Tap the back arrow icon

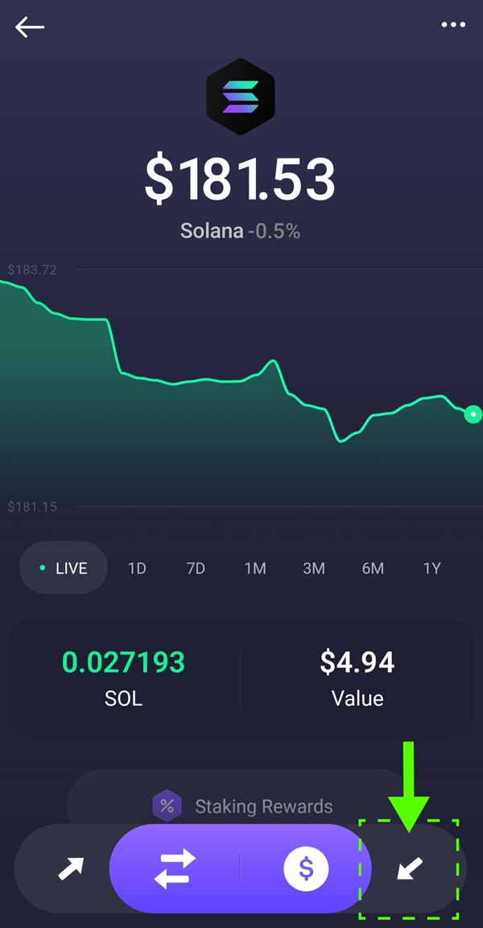point(30,27)
